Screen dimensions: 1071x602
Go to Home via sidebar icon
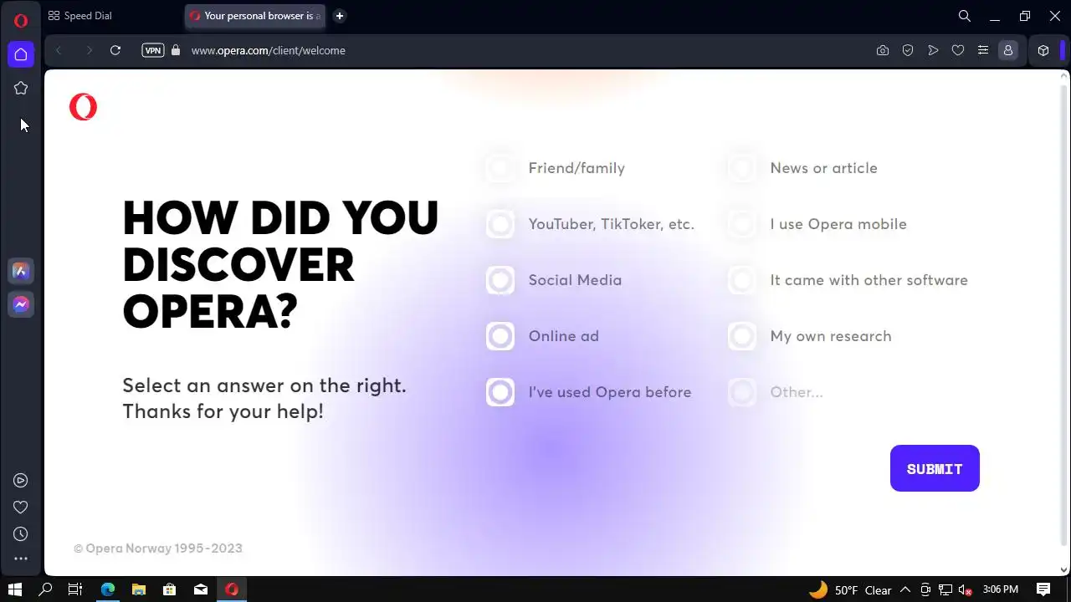(x=21, y=54)
